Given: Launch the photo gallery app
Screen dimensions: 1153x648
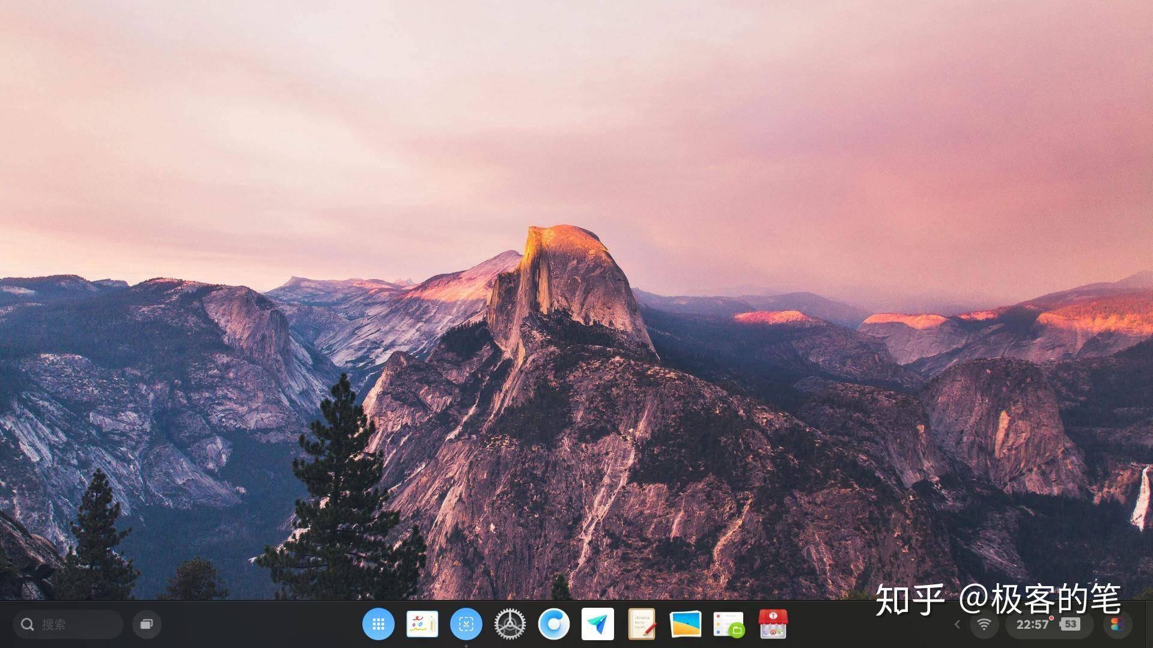Looking at the screenshot, I should click(x=686, y=625).
